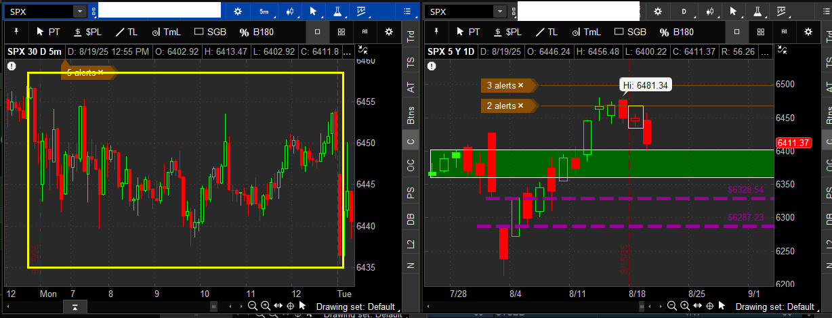
Task: Open the L2 sidebar tab beside left chart
Action: 411,244
